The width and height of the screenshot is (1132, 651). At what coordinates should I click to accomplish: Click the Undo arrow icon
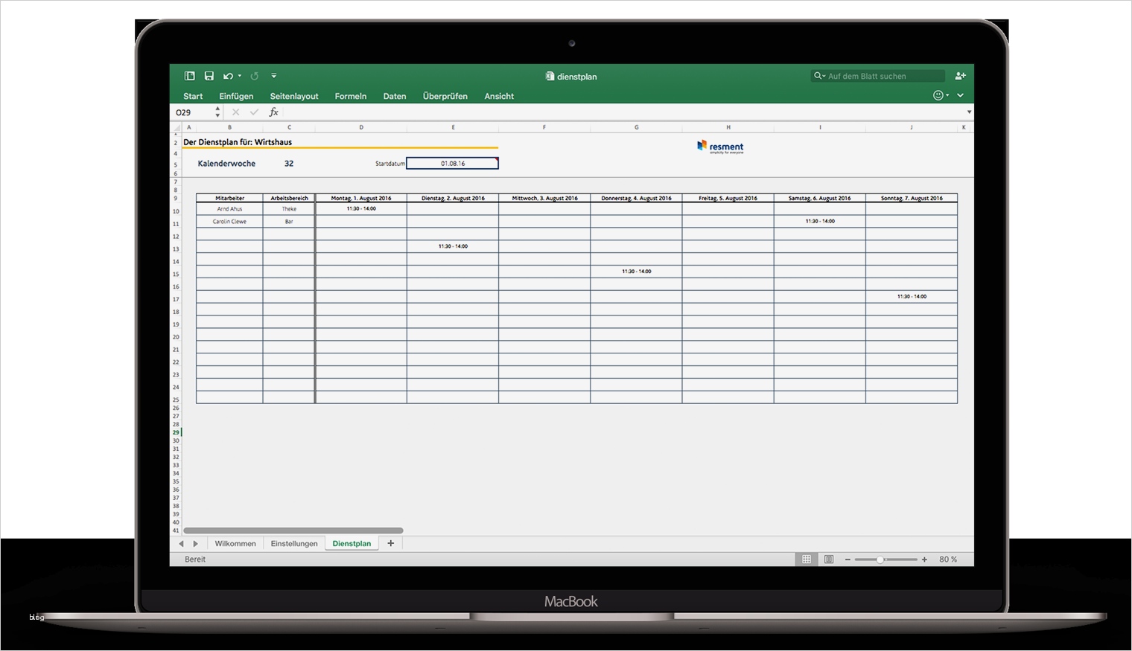227,76
